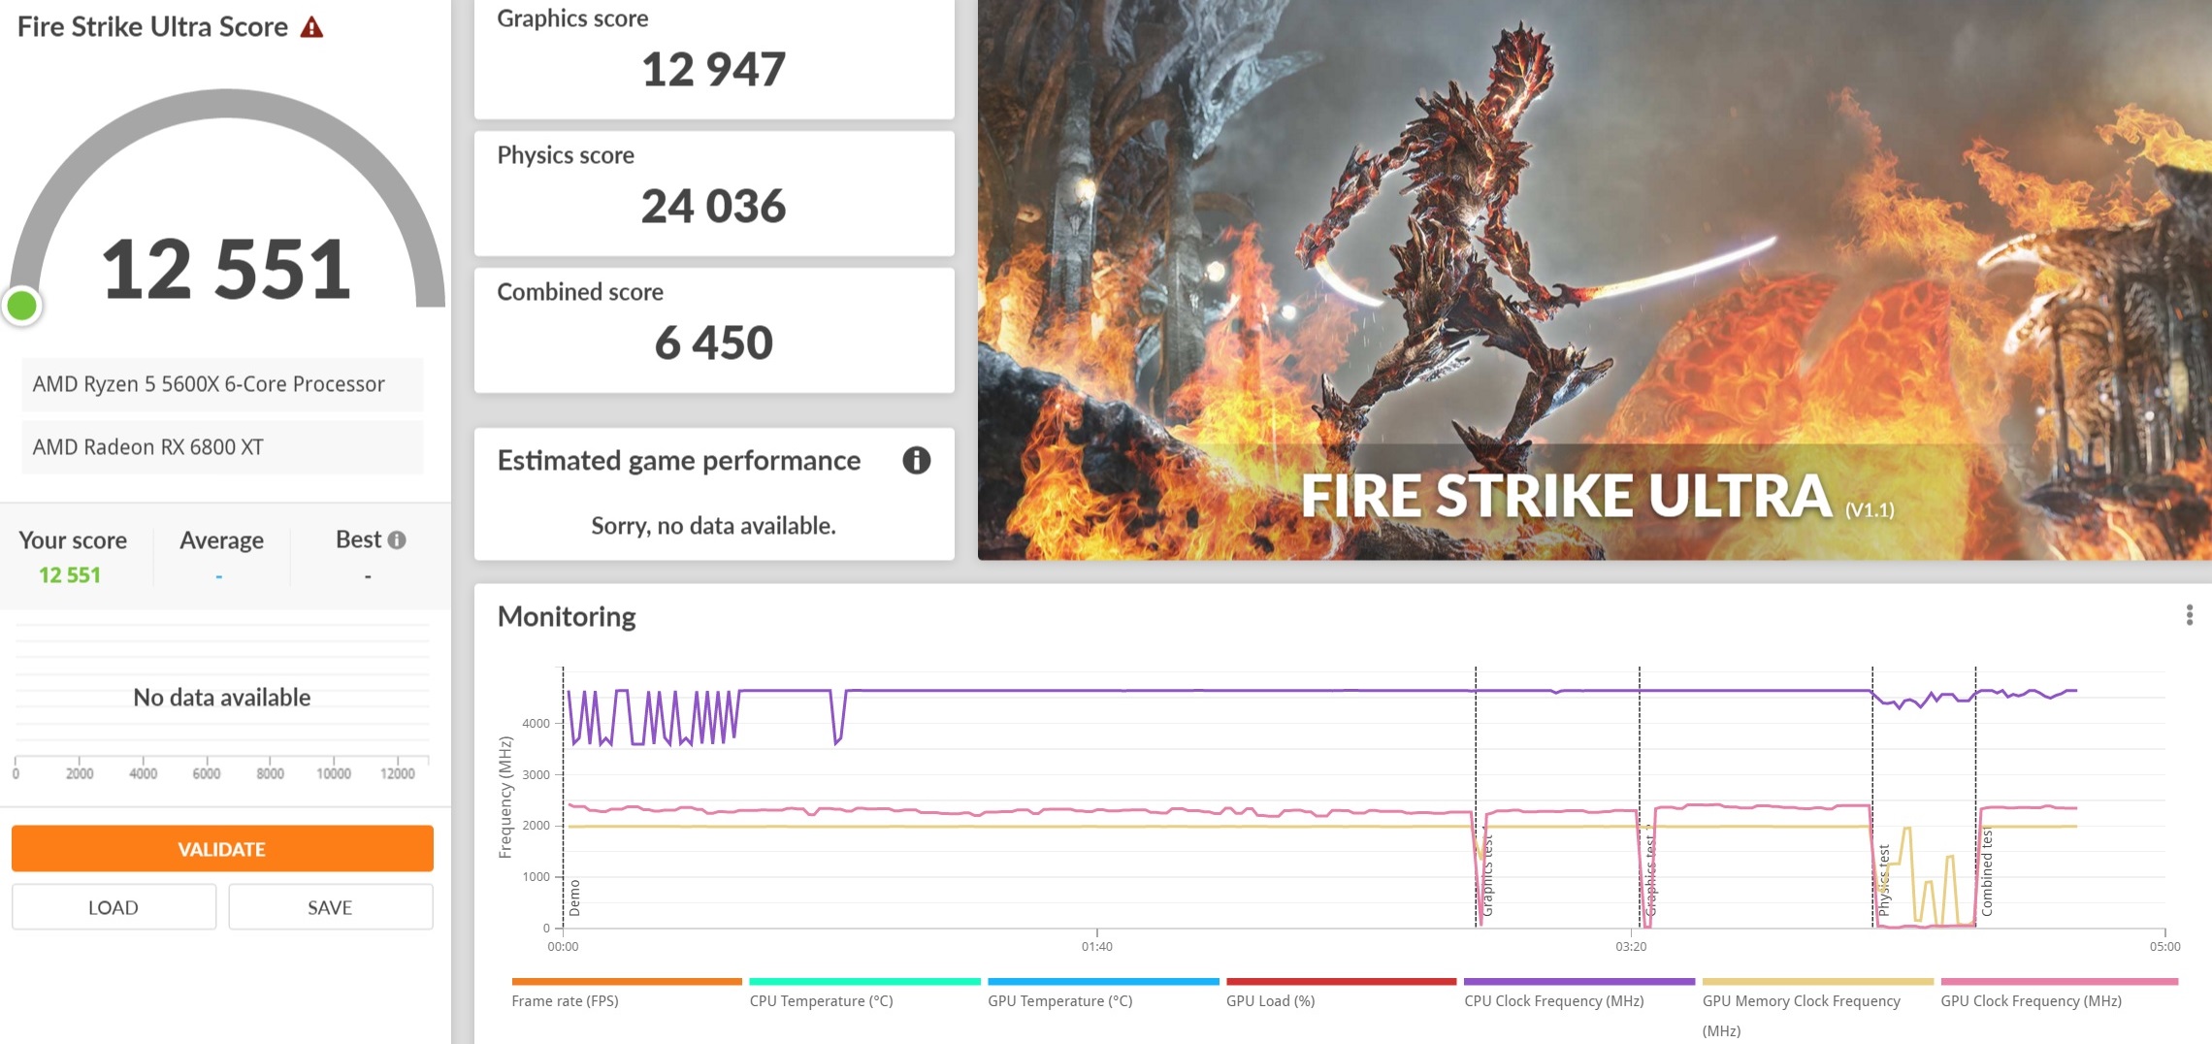Screen dimensions: 2212x1044
Task: Click the 03:20 time tick on chart axis
Action: [x=1631, y=946]
